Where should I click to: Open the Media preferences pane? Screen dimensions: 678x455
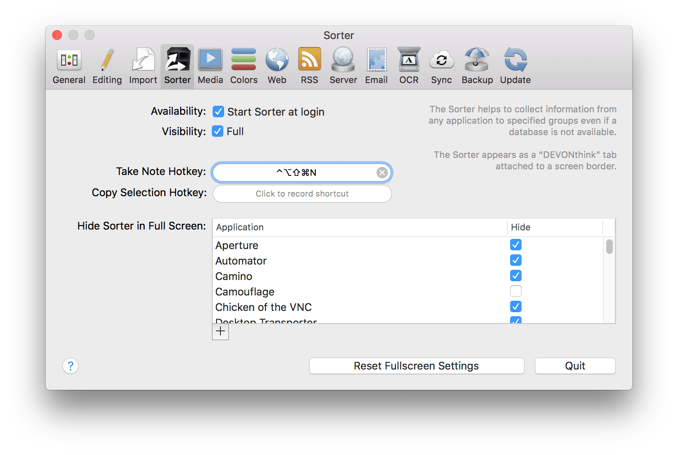point(210,66)
